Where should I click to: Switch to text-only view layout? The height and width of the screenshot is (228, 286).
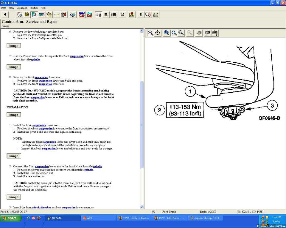(x=106, y=14)
